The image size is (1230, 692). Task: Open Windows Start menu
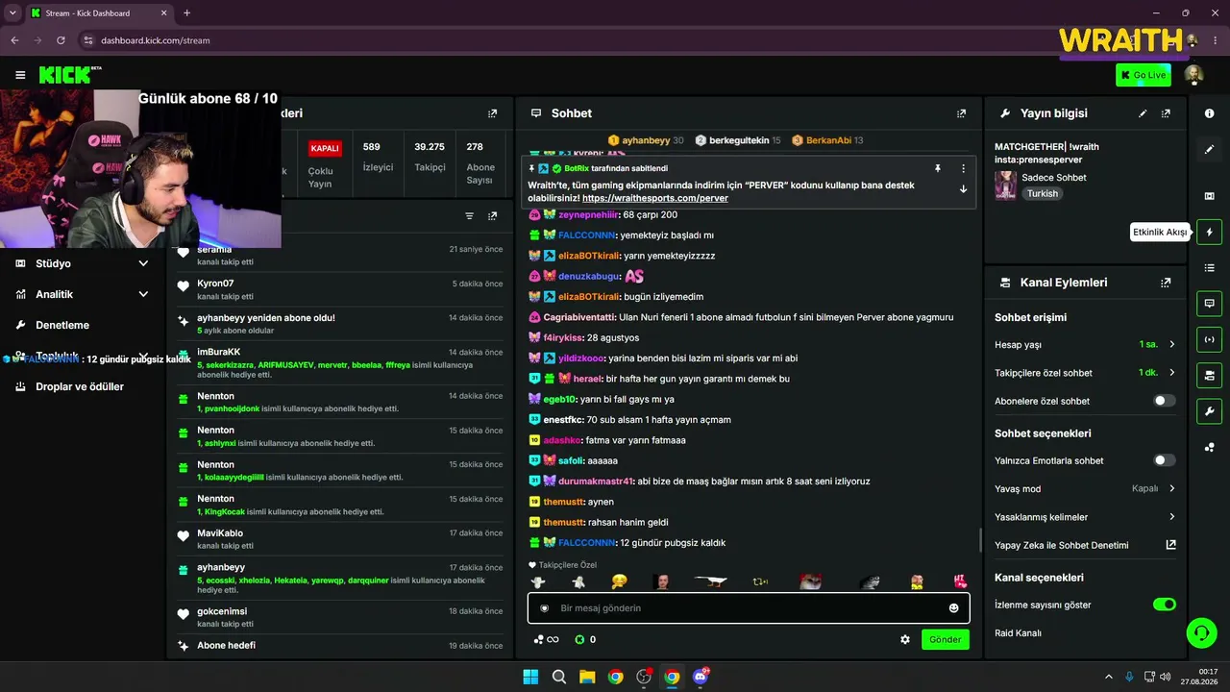coord(530,677)
